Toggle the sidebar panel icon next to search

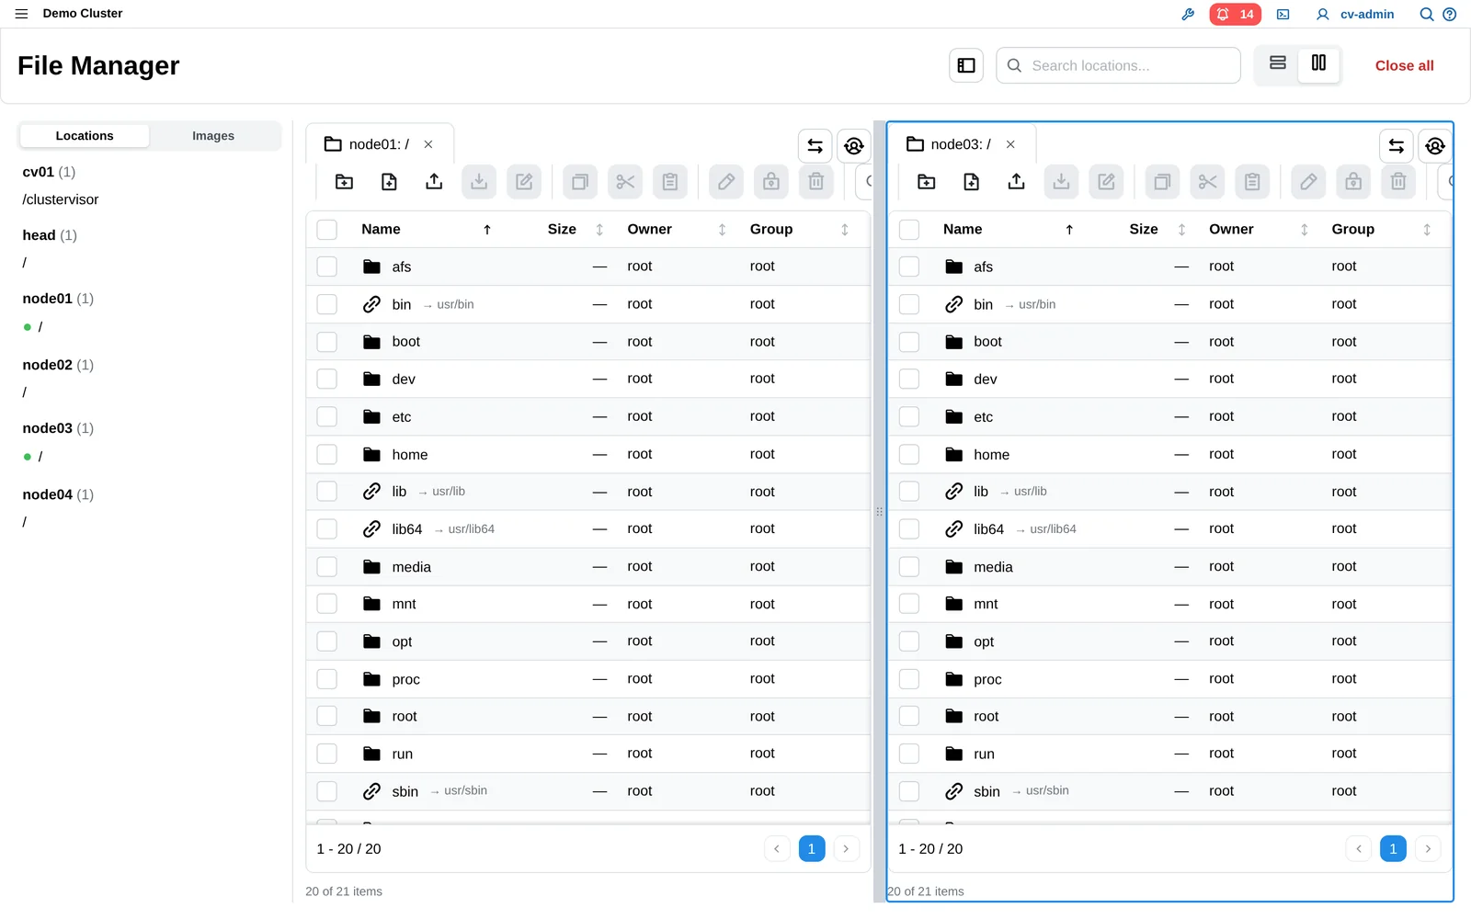pos(966,65)
